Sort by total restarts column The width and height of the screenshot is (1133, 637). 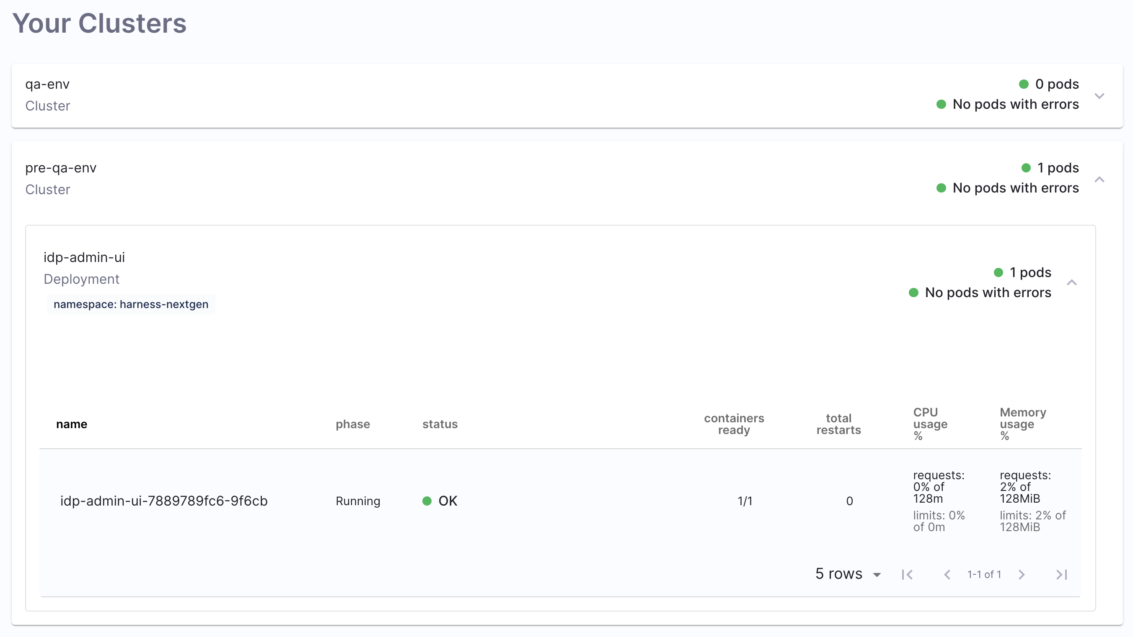coord(838,424)
